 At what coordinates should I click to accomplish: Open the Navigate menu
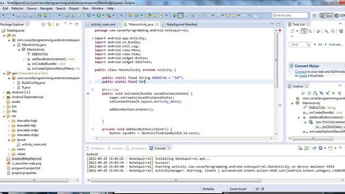[46, 9]
